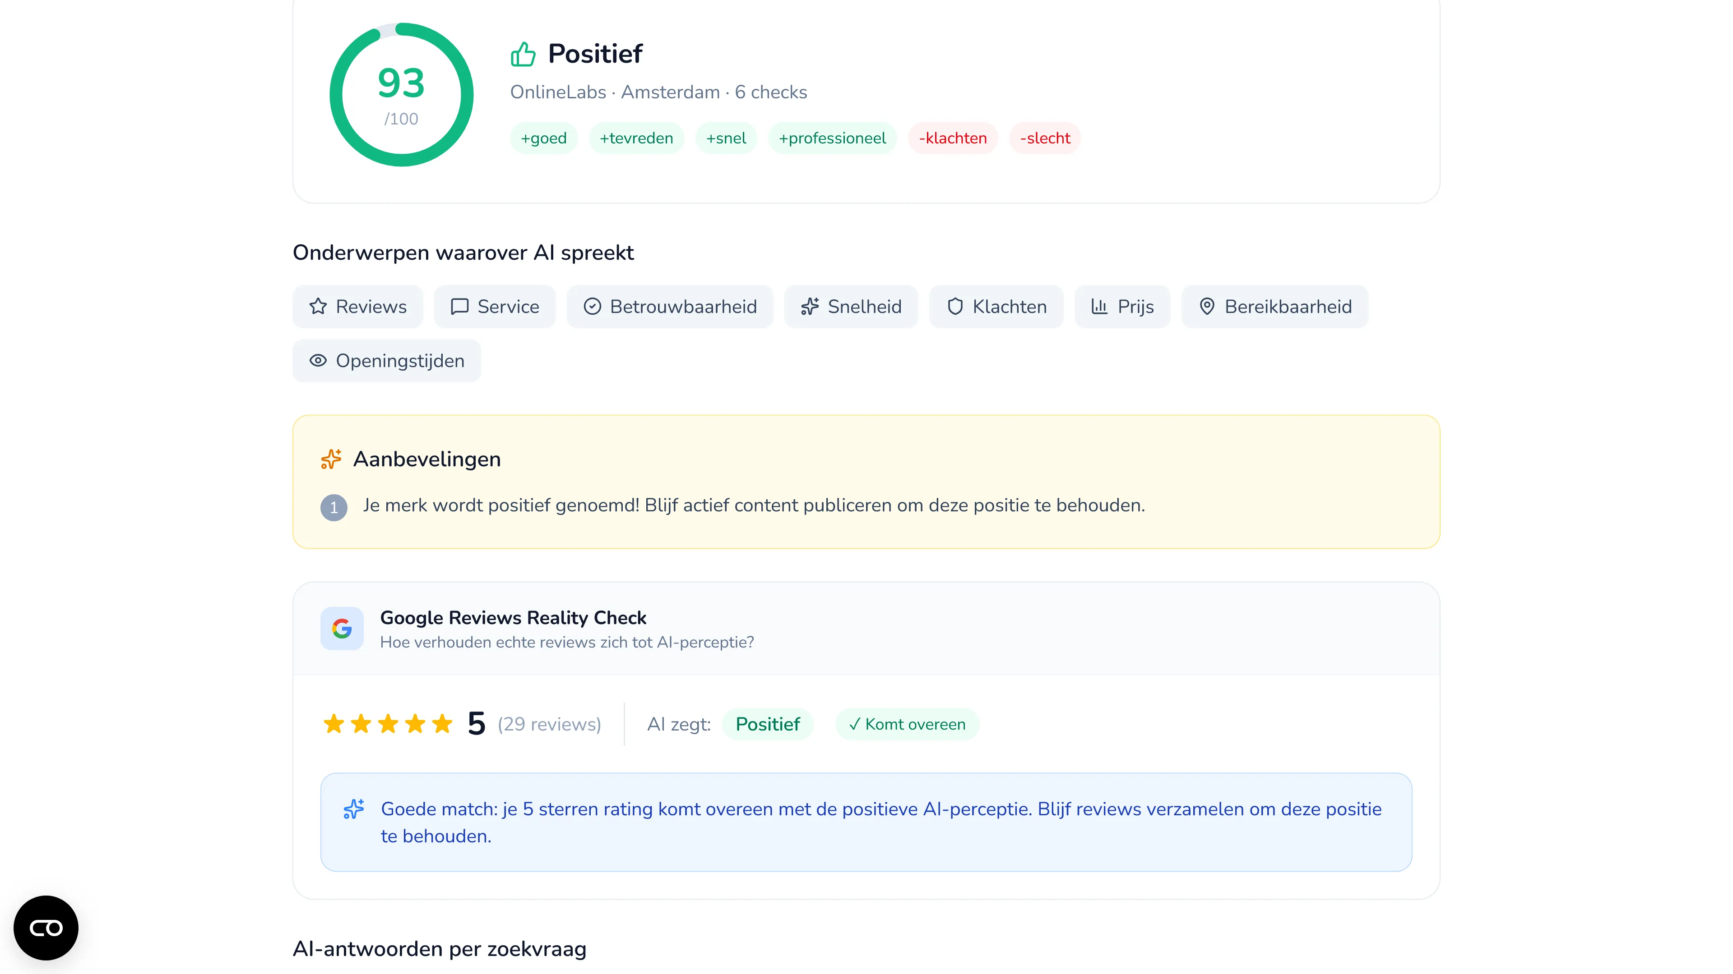
Task: Open the black chat widget button
Action: tap(46, 928)
